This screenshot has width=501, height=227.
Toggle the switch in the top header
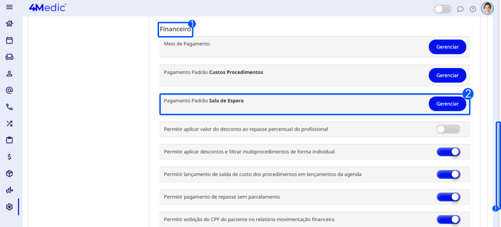(x=443, y=9)
